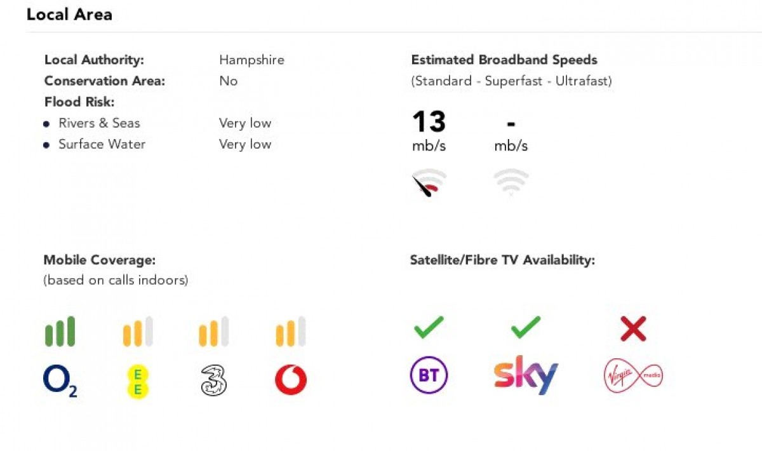Click the Hampshire local authority value

(251, 60)
